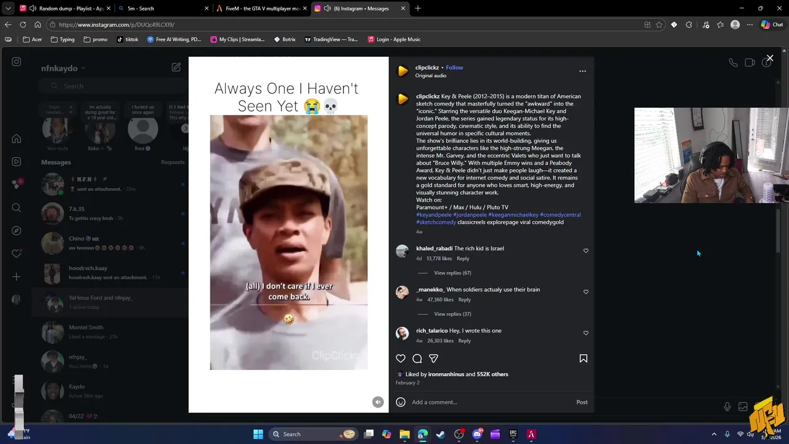Open the tiktok bookmark

tap(127, 39)
